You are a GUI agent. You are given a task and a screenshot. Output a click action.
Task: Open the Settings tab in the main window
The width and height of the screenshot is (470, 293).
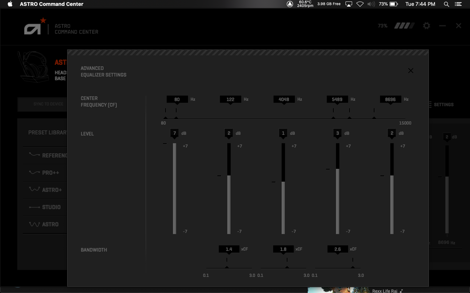pyautogui.click(x=441, y=105)
